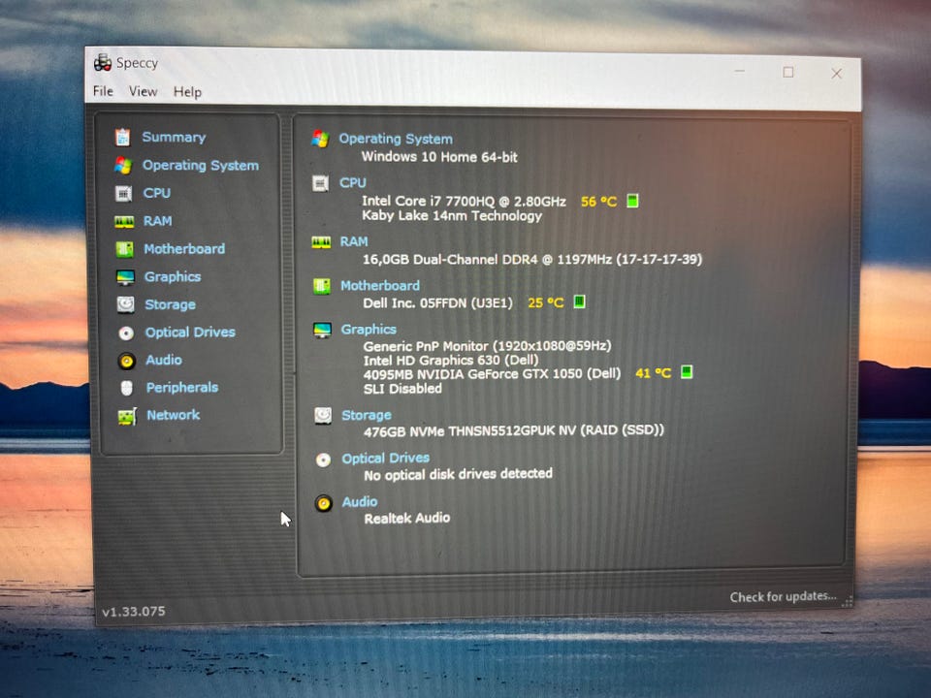Click green temperature indicator next to 41 °C
931x698 pixels.
687,372
